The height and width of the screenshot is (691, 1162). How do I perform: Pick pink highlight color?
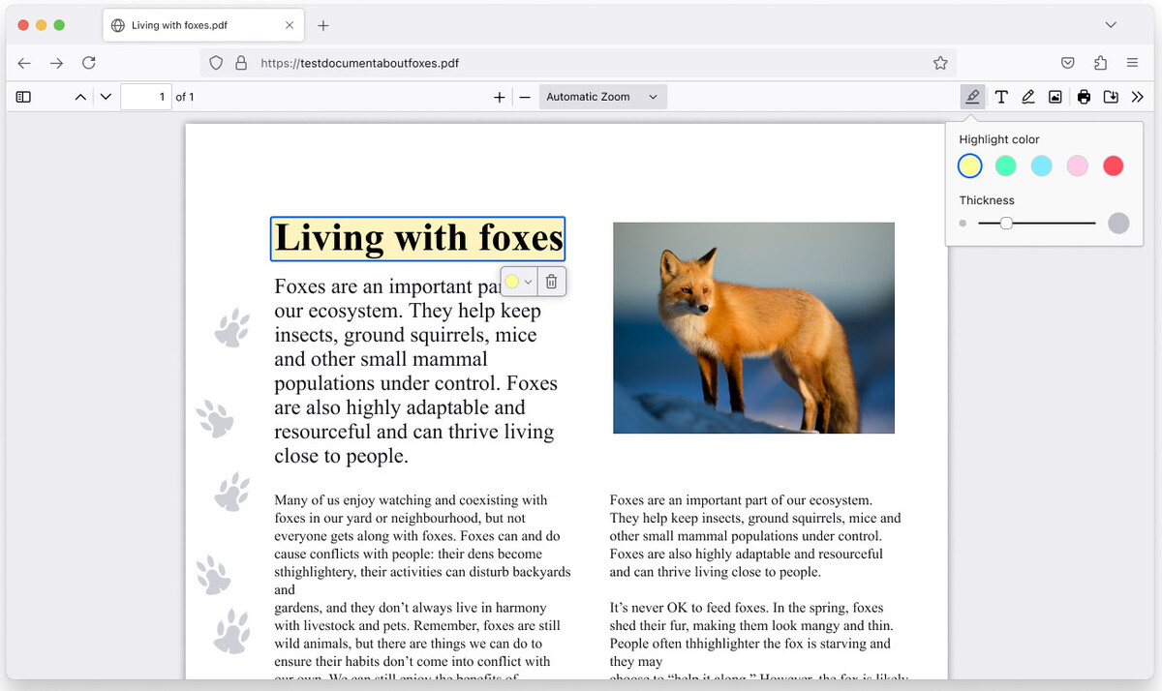click(1078, 165)
